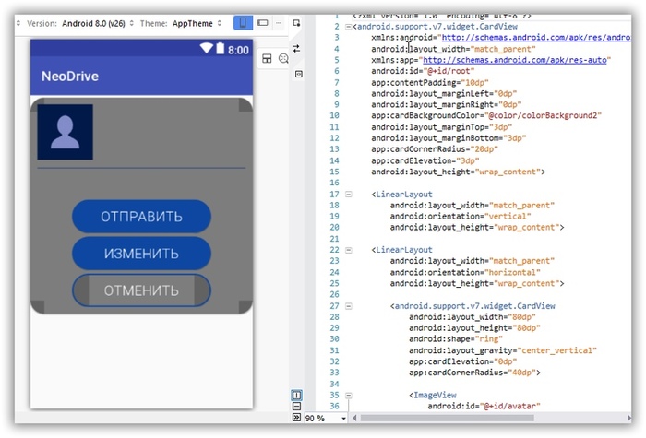Open the Android version dropdown
The image size is (646, 438).
click(97, 22)
